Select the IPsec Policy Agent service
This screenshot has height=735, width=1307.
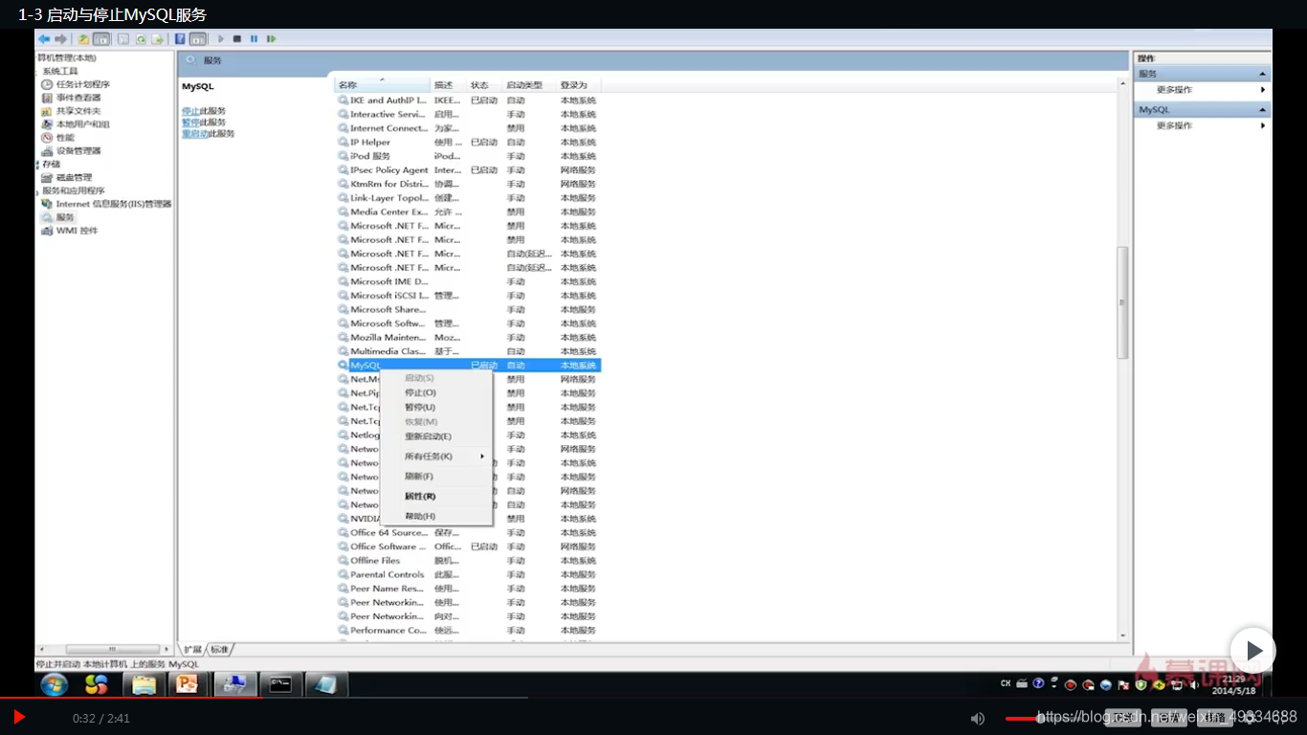(469, 170)
